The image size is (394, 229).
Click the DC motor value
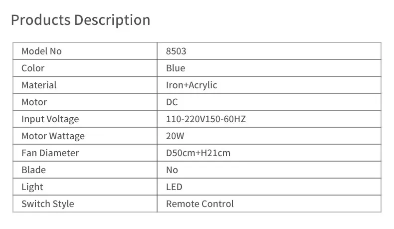pyautogui.click(x=172, y=102)
